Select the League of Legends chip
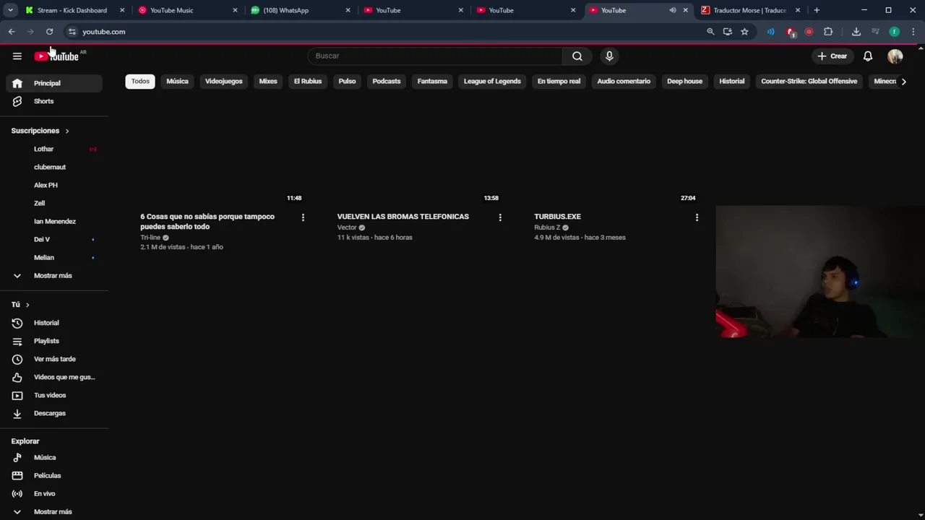The width and height of the screenshot is (925, 520). coord(492,82)
